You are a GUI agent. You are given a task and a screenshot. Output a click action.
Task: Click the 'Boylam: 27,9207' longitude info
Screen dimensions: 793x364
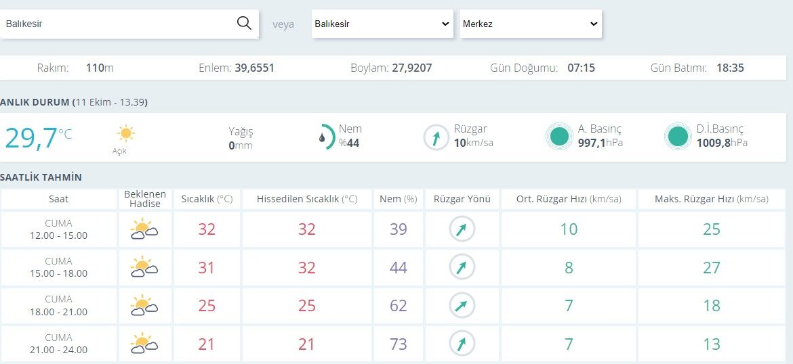[x=392, y=68]
